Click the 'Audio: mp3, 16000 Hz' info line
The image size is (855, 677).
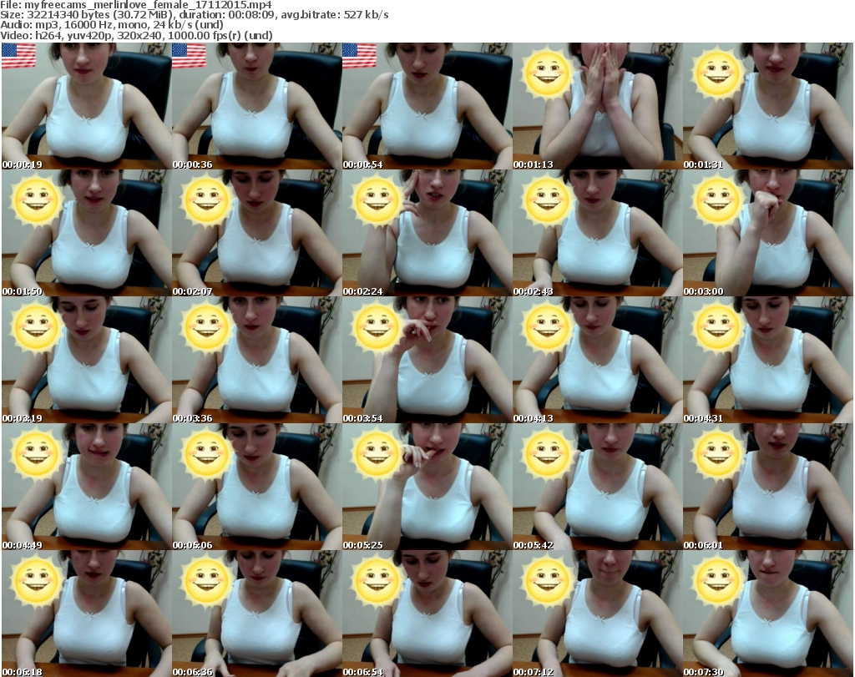click(112, 25)
